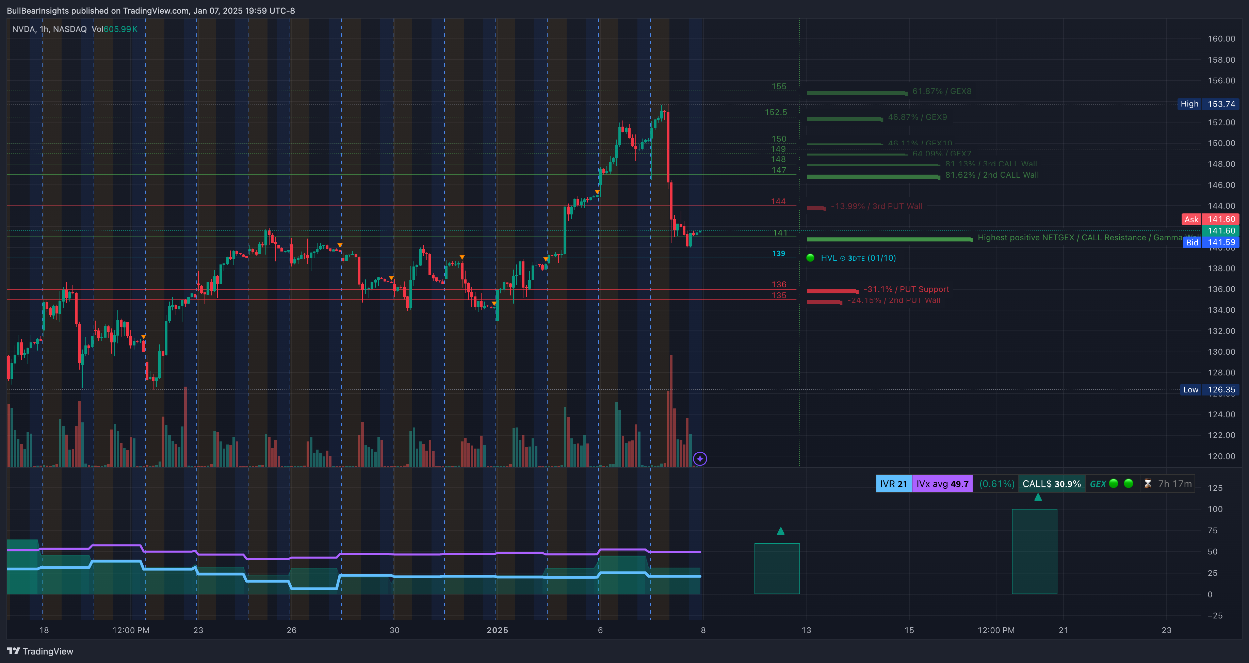This screenshot has width=1249, height=663.
Task: Click the 30 date on time axis
Action: 395,630
